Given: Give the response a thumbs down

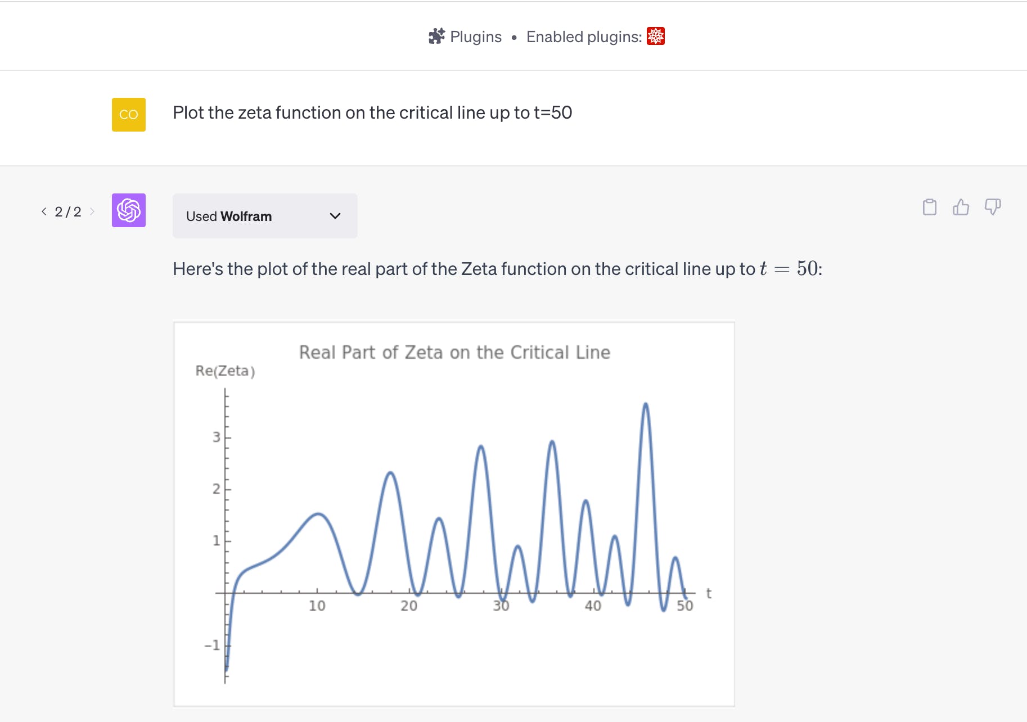Looking at the screenshot, I should [992, 207].
